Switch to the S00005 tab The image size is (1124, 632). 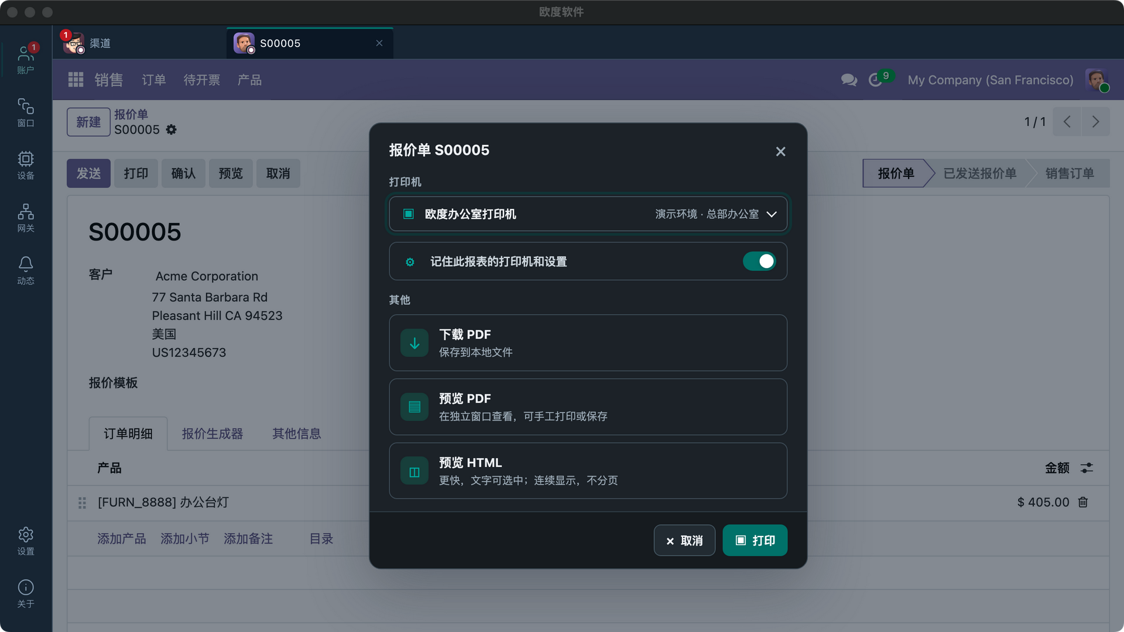tap(310, 43)
